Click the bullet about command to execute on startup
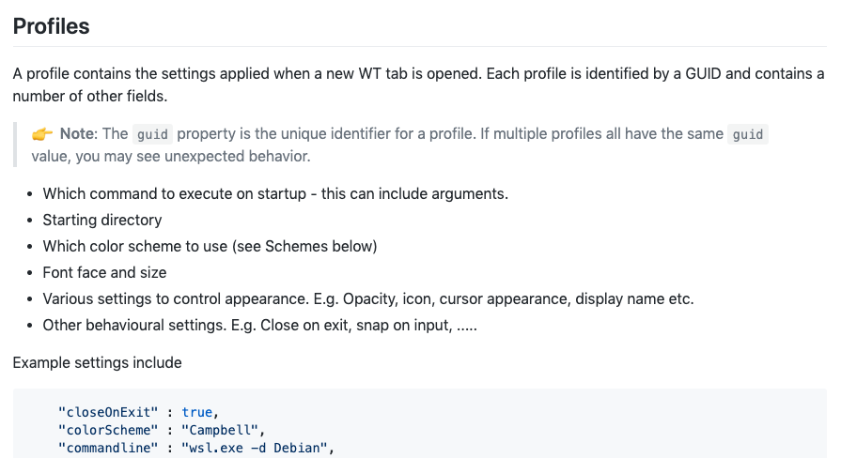 pos(274,194)
